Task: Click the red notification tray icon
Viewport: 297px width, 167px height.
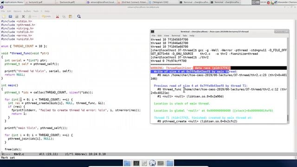Action: click(x=268, y=2)
